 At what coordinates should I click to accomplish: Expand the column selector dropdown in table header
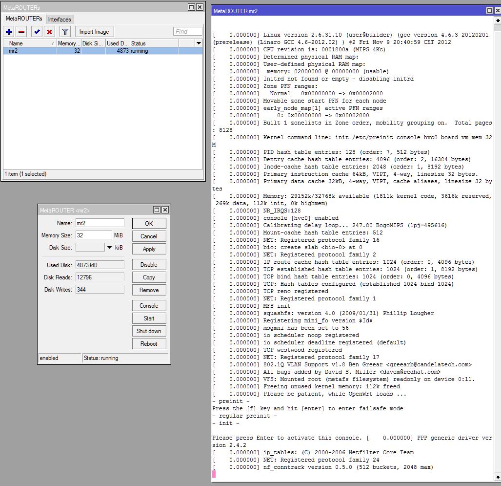[199, 43]
